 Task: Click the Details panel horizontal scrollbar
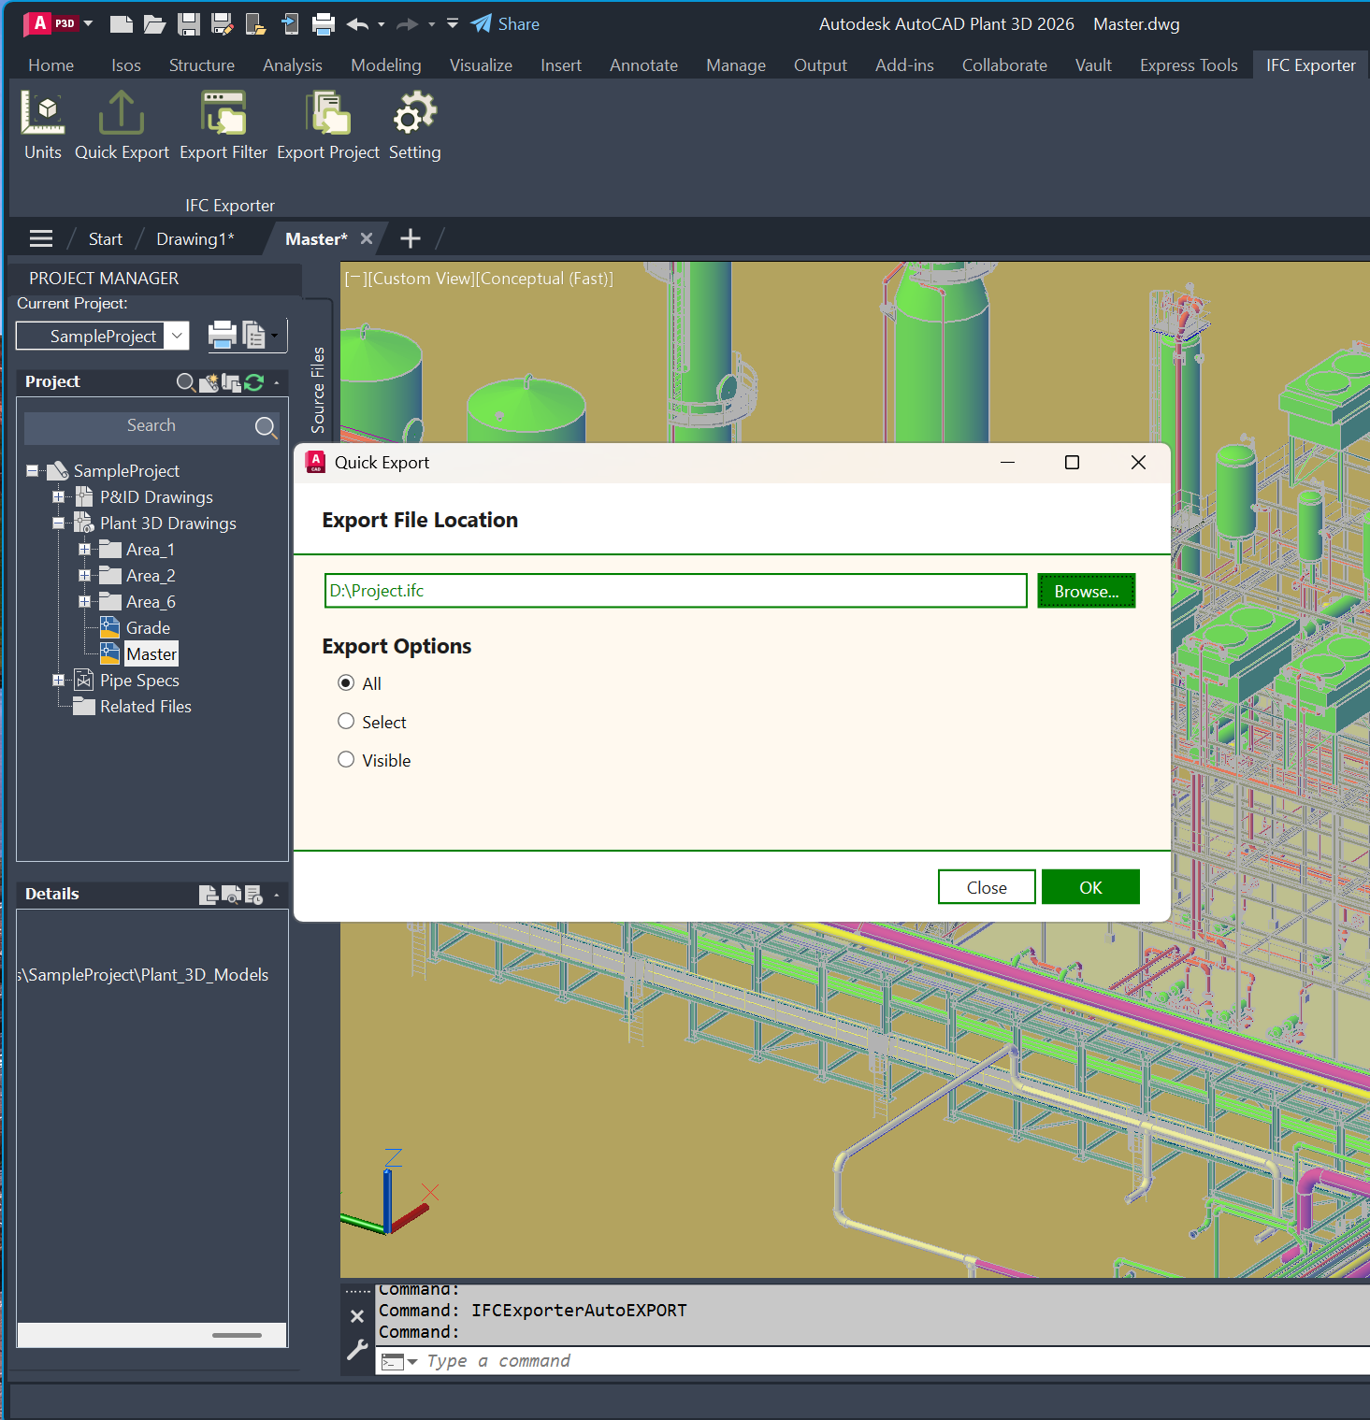237,1335
